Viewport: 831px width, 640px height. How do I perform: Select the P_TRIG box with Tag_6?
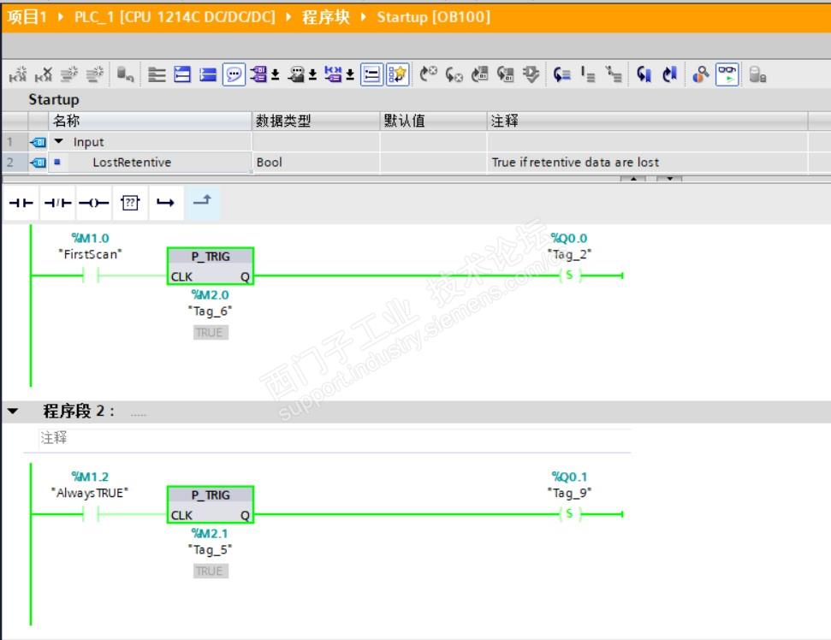tap(211, 266)
